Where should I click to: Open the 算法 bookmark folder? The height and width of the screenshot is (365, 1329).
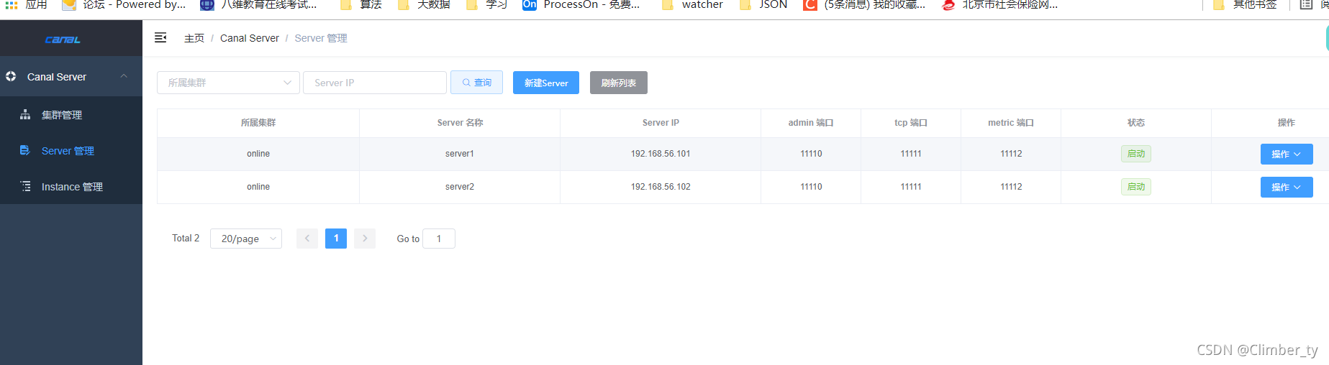(x=361, y=4)
